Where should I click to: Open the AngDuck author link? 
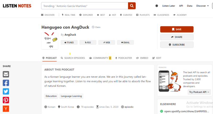click(x=70, y=35)
